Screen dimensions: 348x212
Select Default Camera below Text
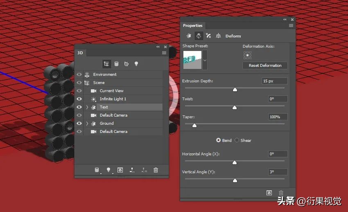[x=123, y=115]
